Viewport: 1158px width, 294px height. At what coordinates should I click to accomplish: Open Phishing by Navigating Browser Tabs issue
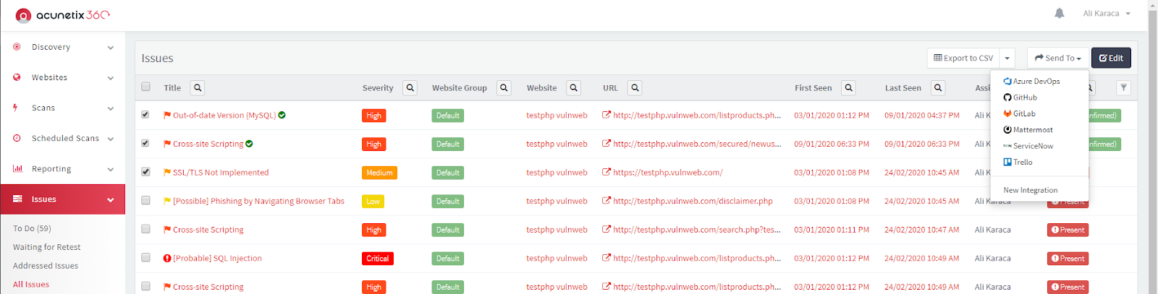(x=258, y=201)
